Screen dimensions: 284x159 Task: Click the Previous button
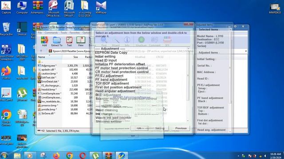(x=181, y=128)
